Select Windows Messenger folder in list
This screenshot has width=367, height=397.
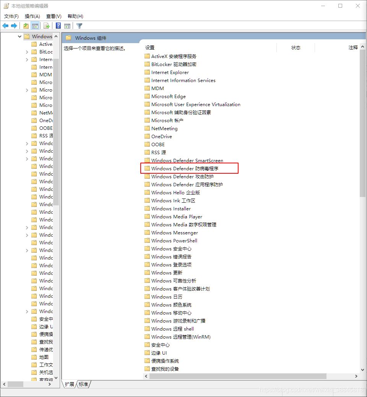tap(171, 233)
